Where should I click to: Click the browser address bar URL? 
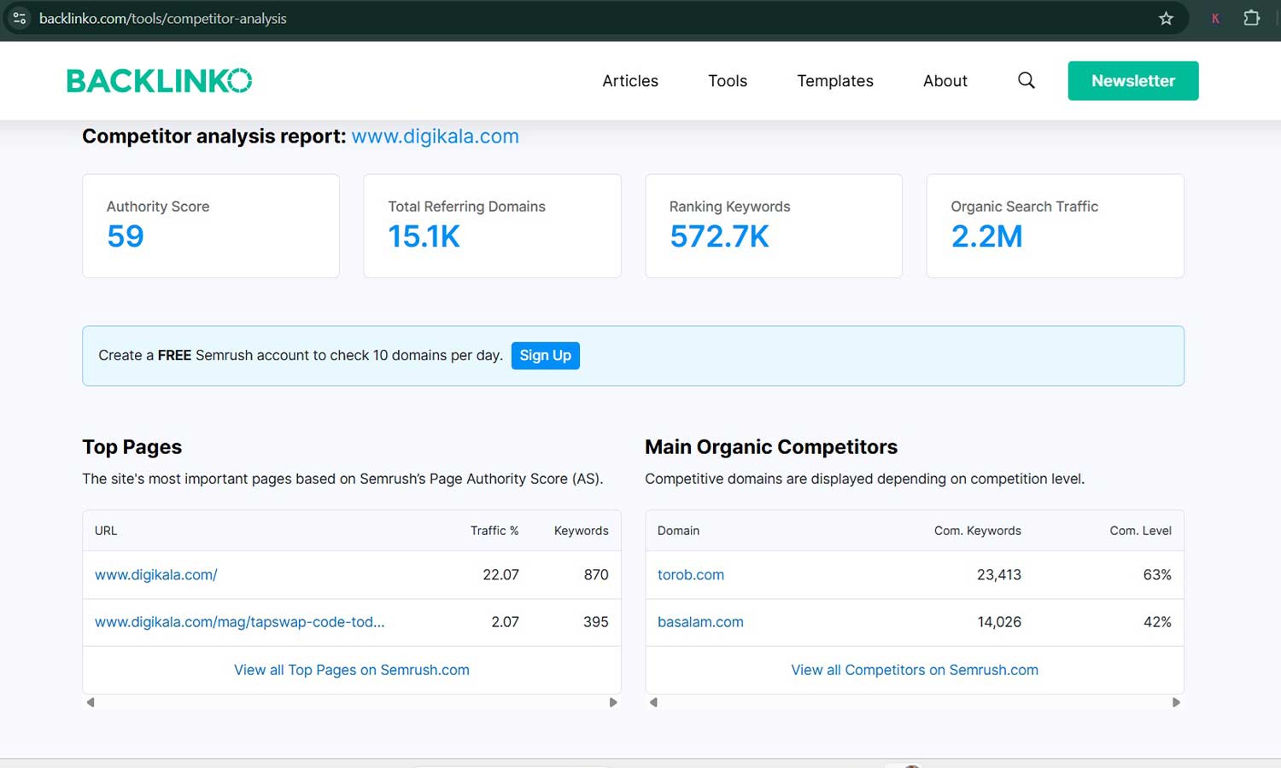point(163,18)
